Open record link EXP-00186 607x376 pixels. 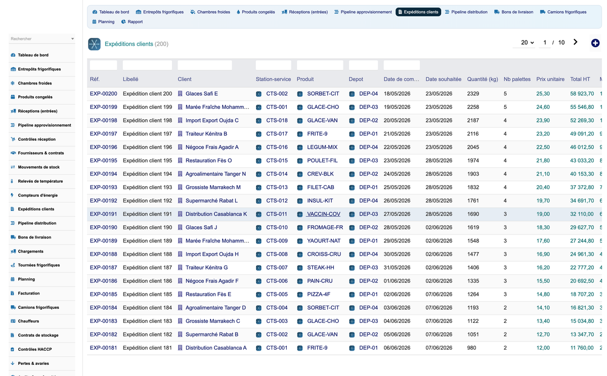[x=104, y=281]
